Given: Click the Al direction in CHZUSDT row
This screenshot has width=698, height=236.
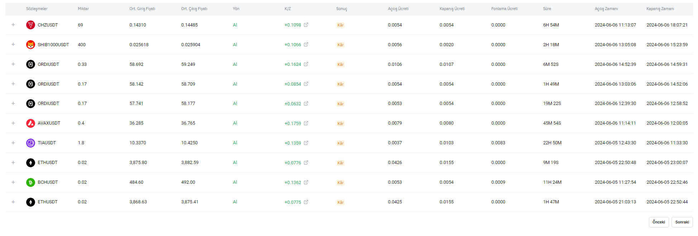Looking at the screenshot, I should (x=235, y=25).
